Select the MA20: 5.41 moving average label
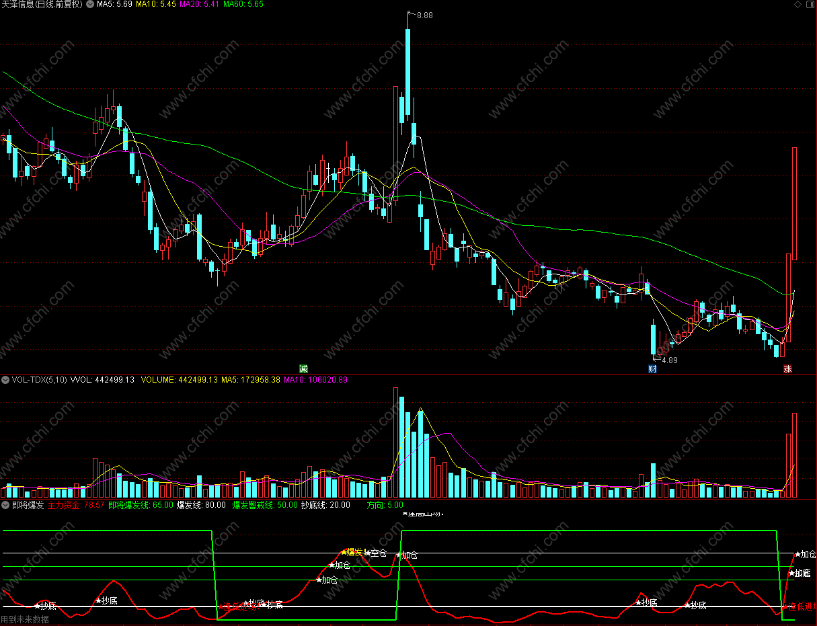The image size is (817, 626). pos(200,5)
